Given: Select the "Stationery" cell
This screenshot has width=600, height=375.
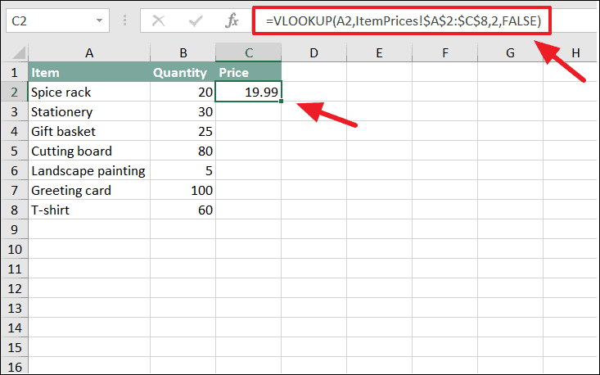Looking at the screenshot, I should [x=89, y=111].
